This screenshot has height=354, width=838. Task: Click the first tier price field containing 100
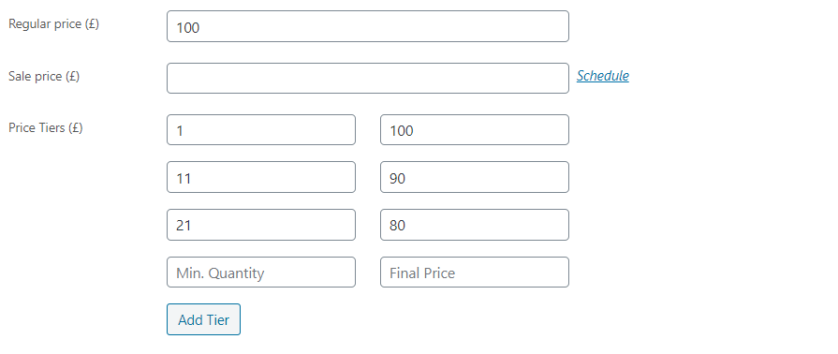(x=475, y=129)
